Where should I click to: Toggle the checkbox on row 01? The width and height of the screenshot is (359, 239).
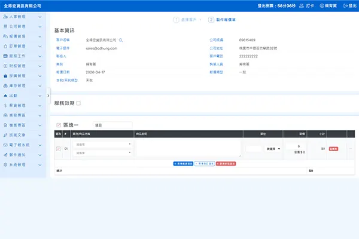tap(58, 149)
